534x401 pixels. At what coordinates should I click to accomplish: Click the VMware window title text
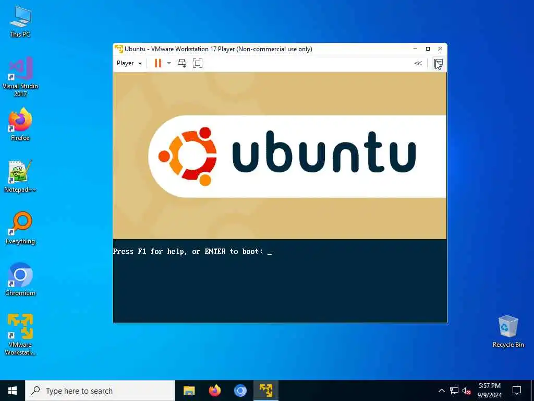coord(219,49)
